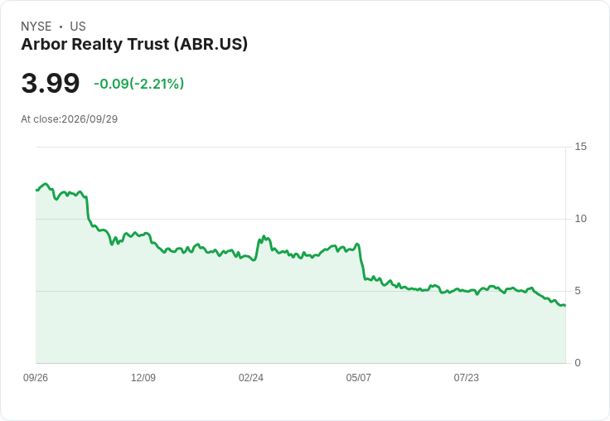Click the 02/24 date axis label
The image size is (610, 421).
point(251,377)
